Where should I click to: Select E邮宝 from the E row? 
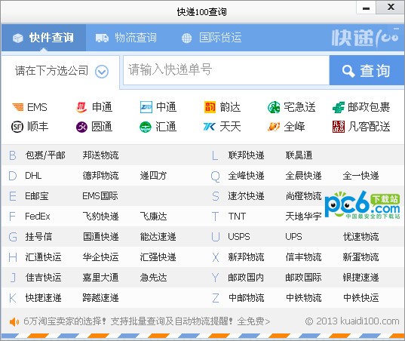pos(37,196)
